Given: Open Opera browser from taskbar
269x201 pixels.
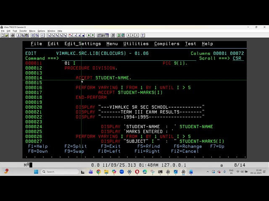Looking at the screenshot, I should coord(137,172).
